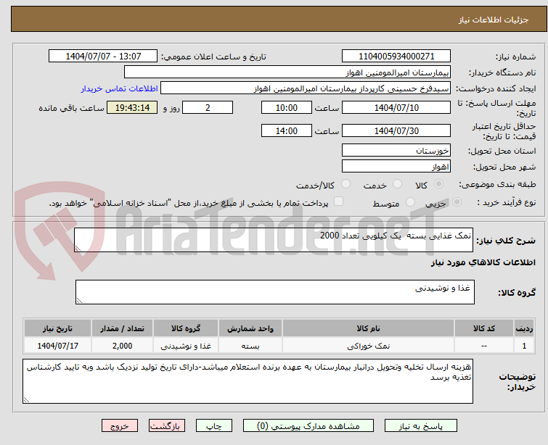Click the deadline time field 10:00
The height and width of the screenshot is (445, 548).
click(286, 107)
